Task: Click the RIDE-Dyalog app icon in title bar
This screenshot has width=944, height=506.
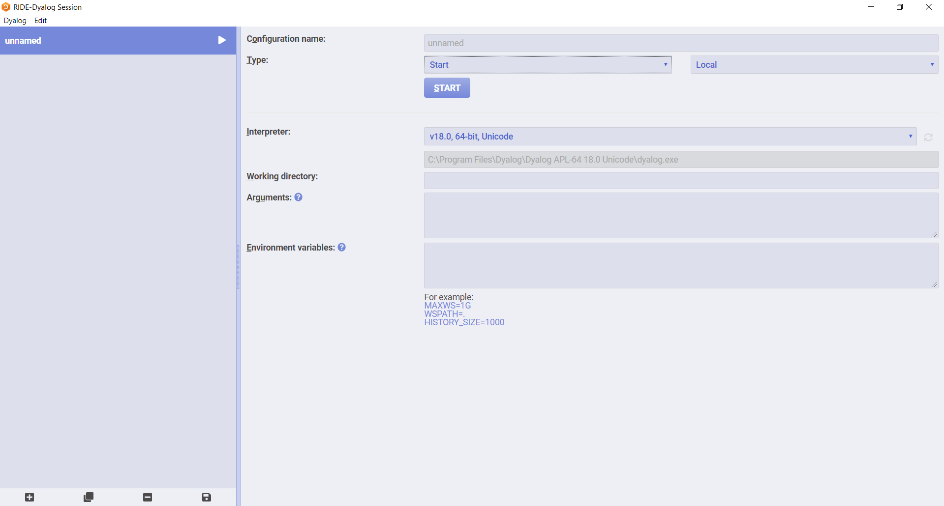Action: pyautogui.click(x=6, y=7)
